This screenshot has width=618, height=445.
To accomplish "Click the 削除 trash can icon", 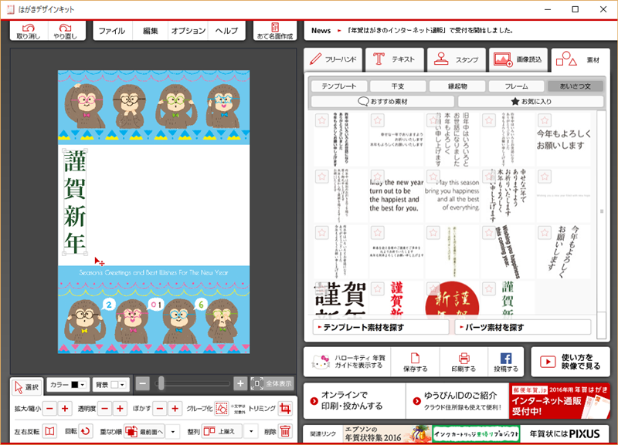I will [286, 431].
